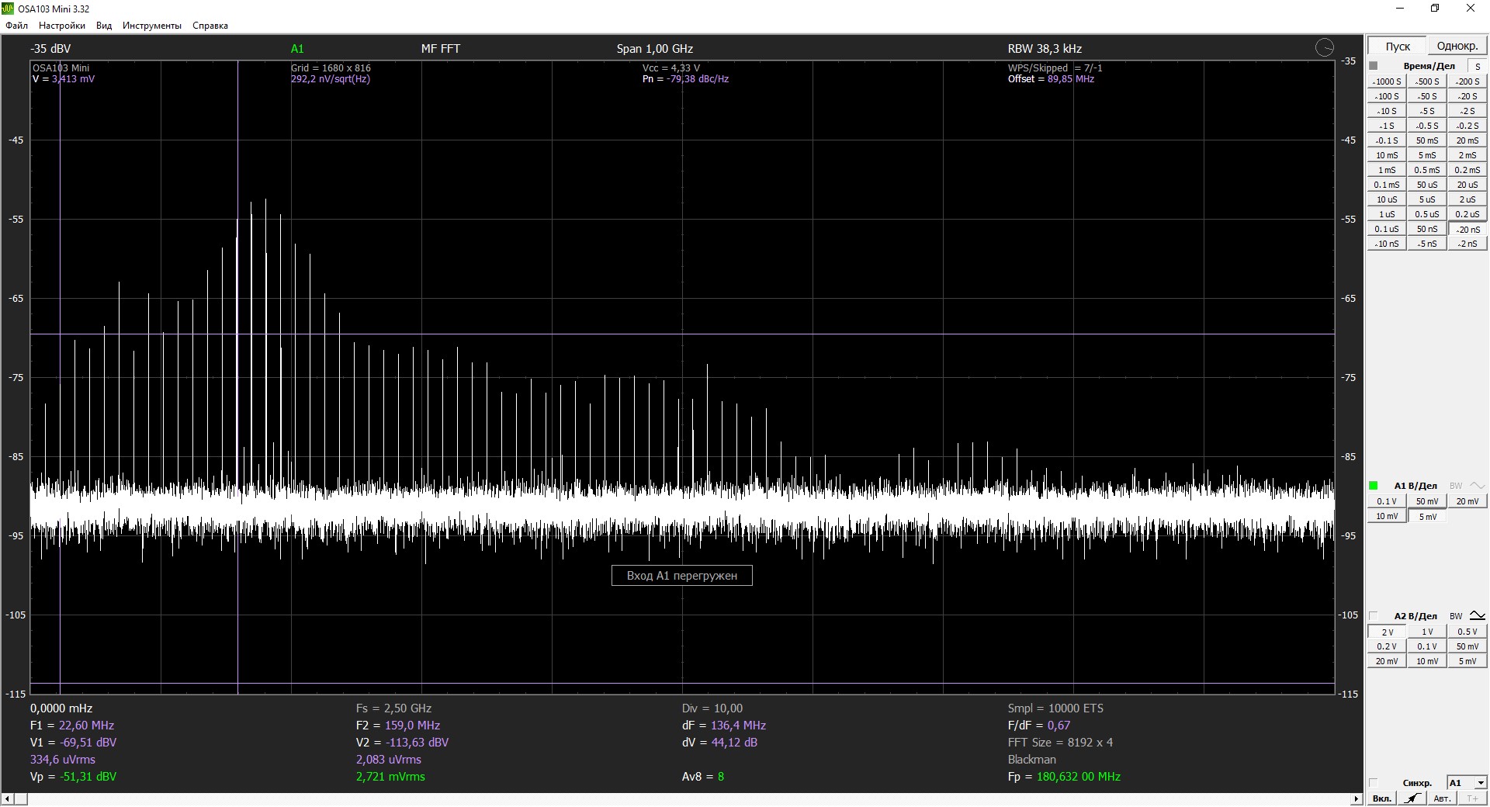Select 0.2 mS time per division

(1467, 170)
